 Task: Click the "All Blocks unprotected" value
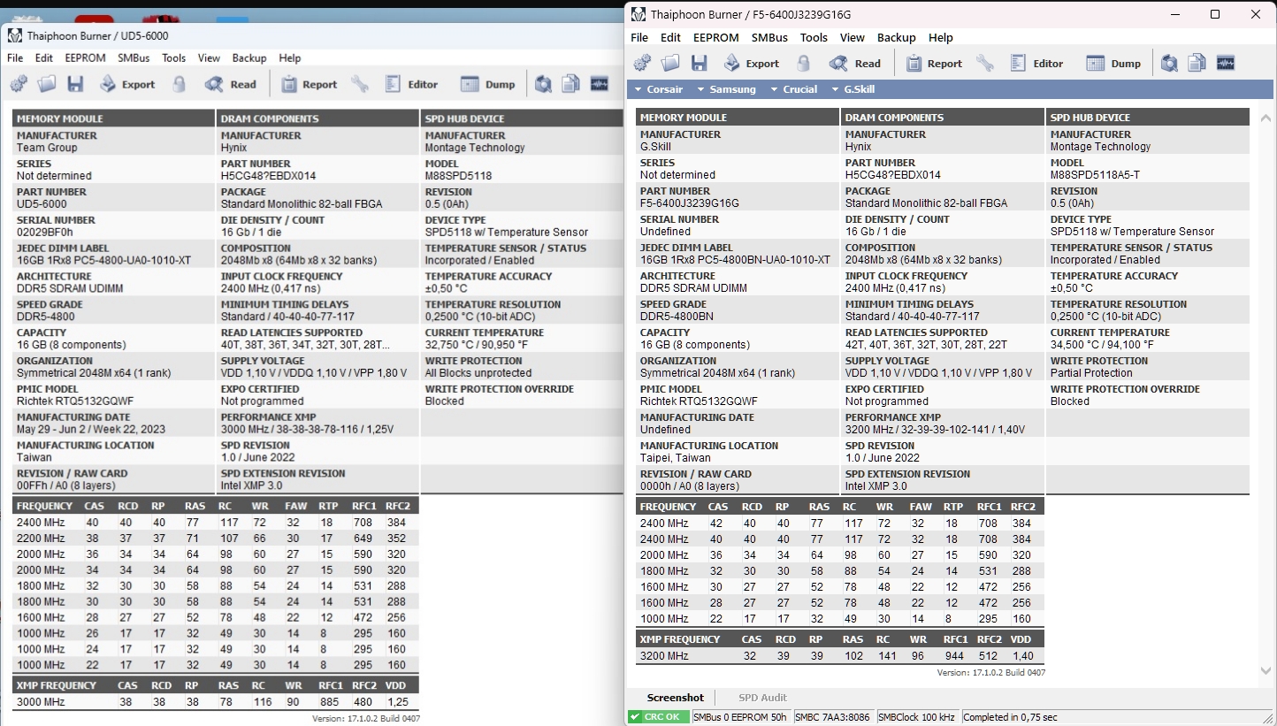[478, 373]
